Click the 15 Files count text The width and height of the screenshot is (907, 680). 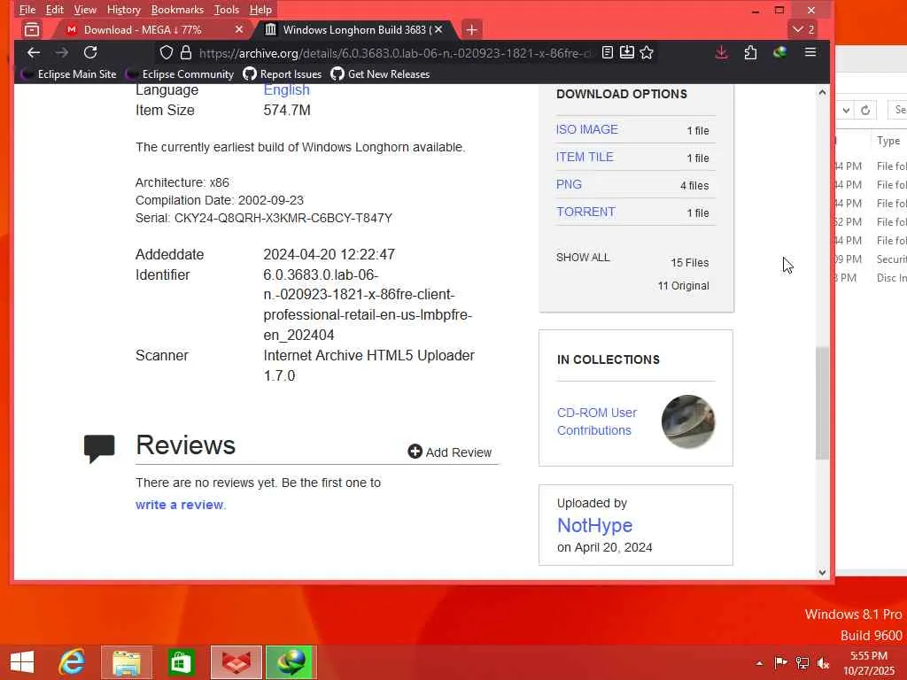click(x=689, y=262)
